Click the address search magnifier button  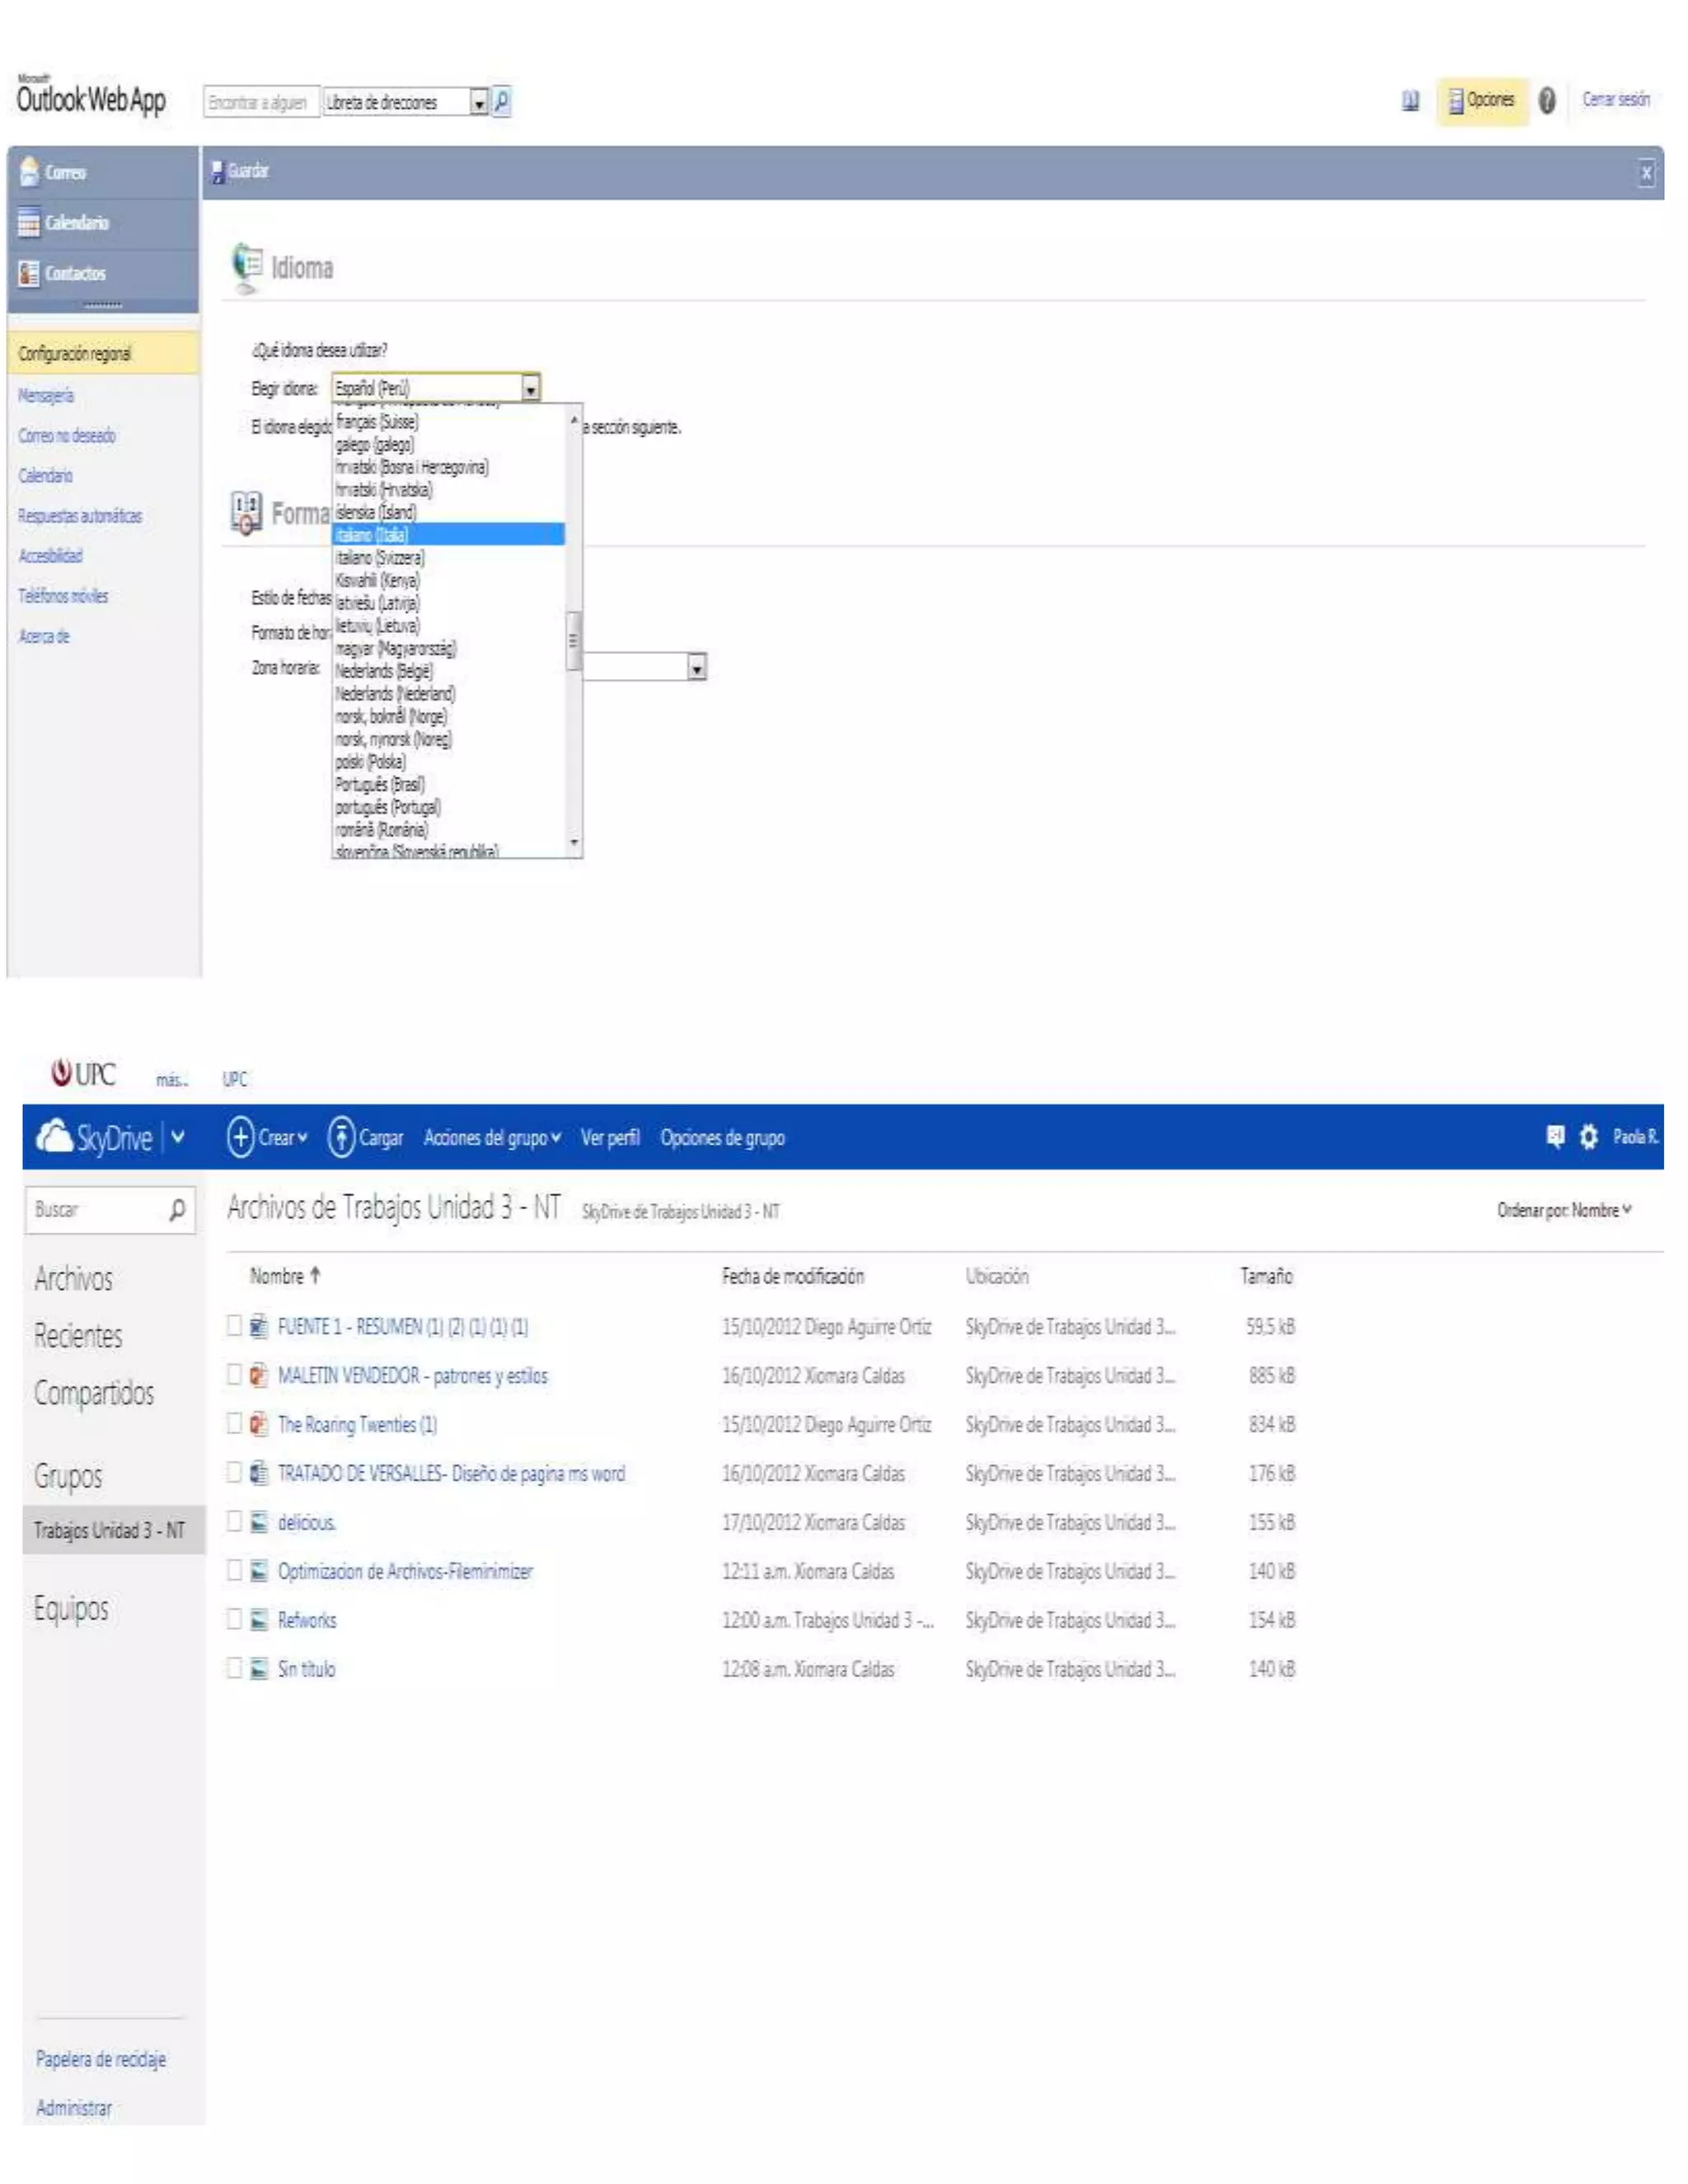point(502,101)
